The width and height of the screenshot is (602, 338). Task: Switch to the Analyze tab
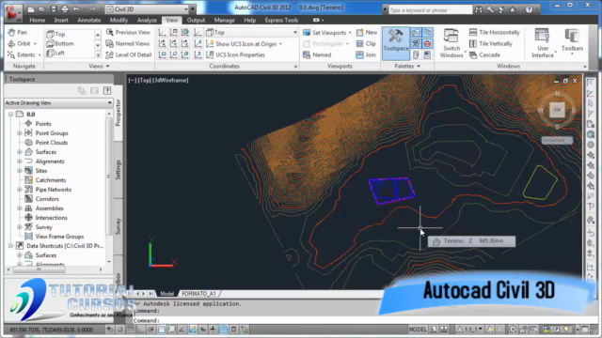pyautogui.click(x=147, y=20)
